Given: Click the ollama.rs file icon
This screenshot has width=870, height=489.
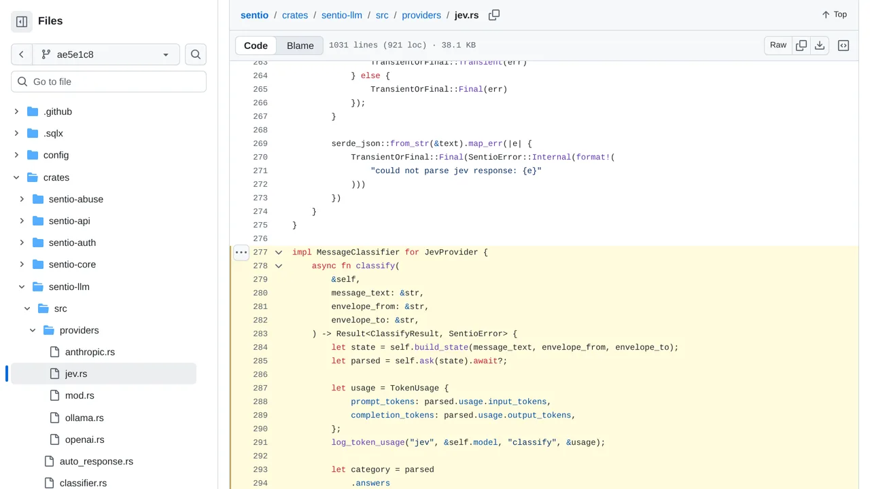Looking at the screenshot, I should tap(54, 418).
